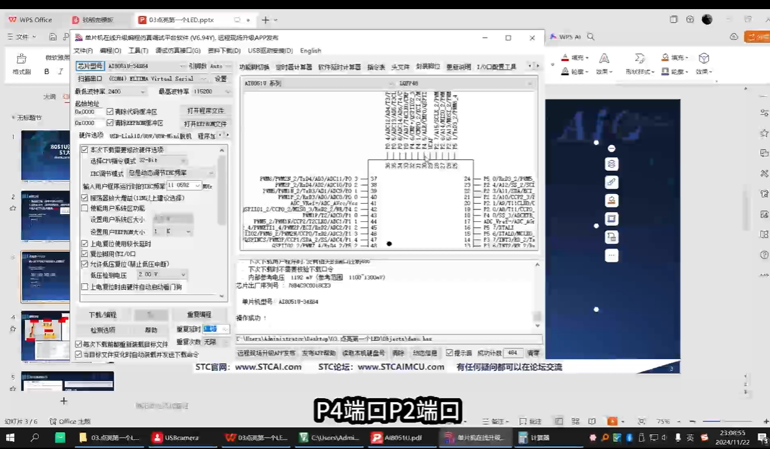Click the format brush floating icon
This screenshot has width=770, height=449.
[x=611, y=182]
